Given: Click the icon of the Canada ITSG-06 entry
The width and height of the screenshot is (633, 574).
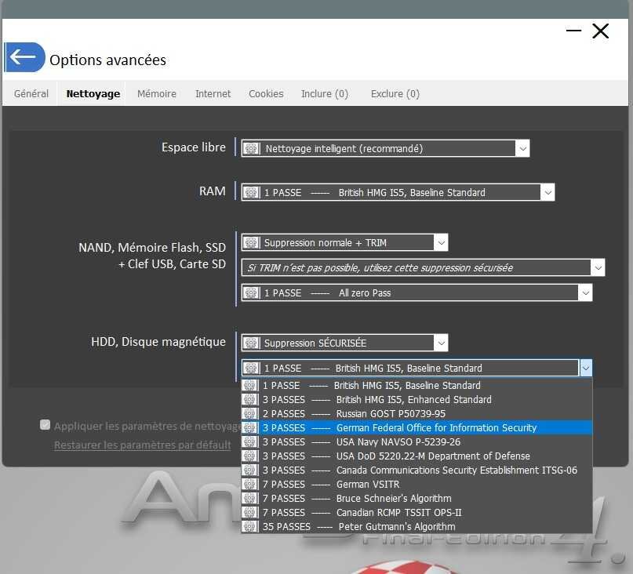Looking at the screenshot, I should pos(250,470).
